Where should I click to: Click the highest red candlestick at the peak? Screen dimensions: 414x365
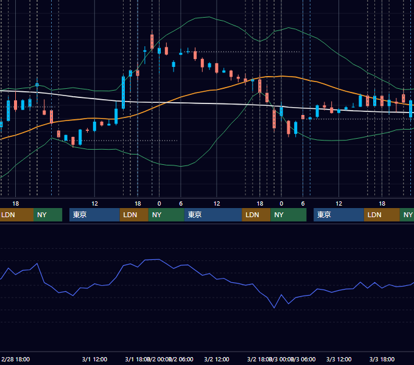click(x=152, y=41)
